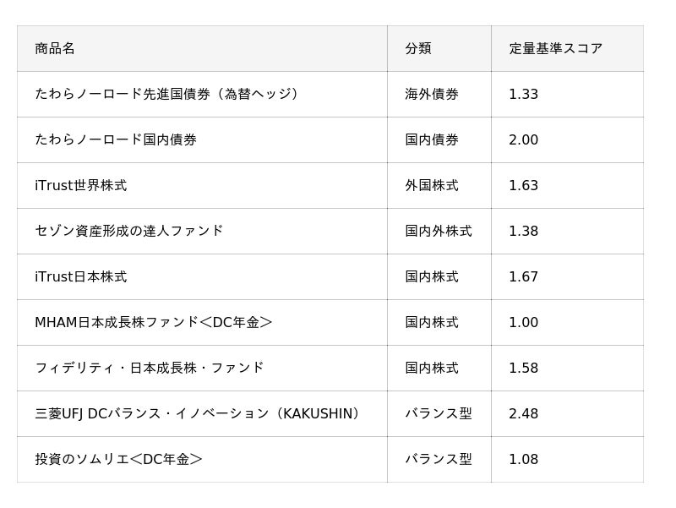Click the 商品名 column header
Viewport: 676px width, 508px height.
(55, 48)
